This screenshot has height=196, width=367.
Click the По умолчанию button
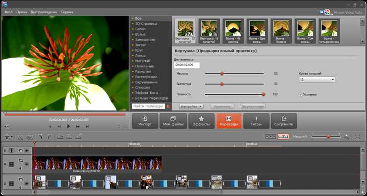253,107
